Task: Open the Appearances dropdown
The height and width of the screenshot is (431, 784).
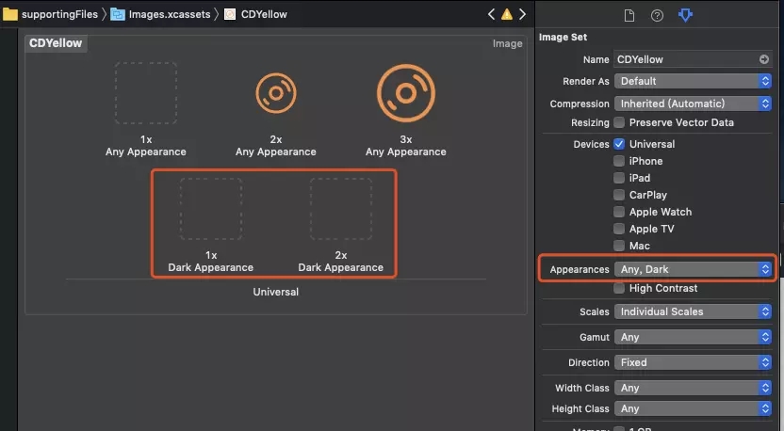Action: click(x=694, y=269)
